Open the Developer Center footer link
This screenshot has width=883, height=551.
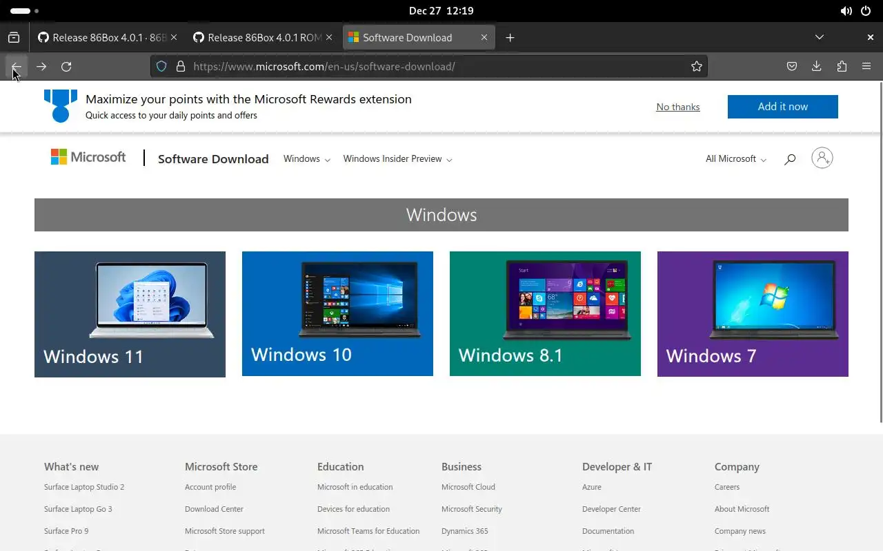point(611,509)
